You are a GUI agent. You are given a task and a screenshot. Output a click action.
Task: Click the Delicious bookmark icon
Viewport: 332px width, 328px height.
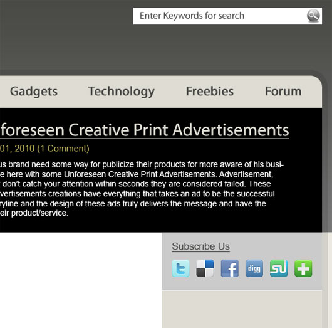205,268
